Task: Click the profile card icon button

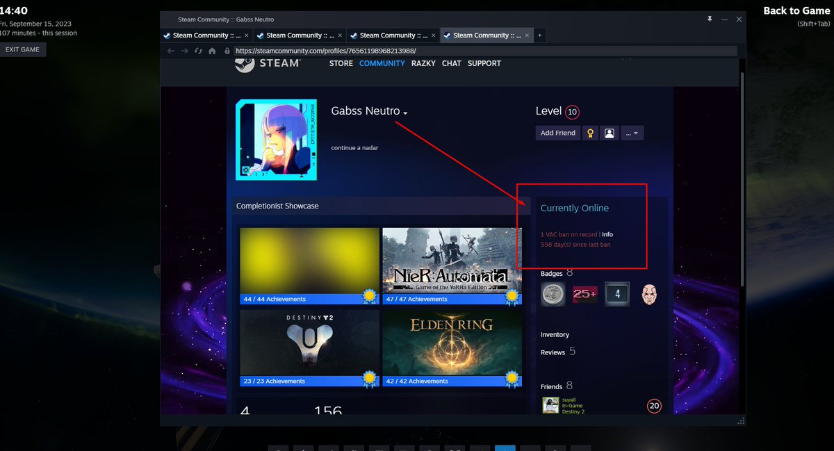Action: pos(610,133)
